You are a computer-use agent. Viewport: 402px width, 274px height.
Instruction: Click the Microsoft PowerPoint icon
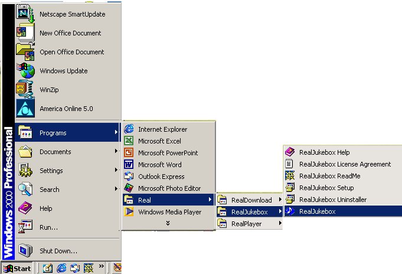129,153
